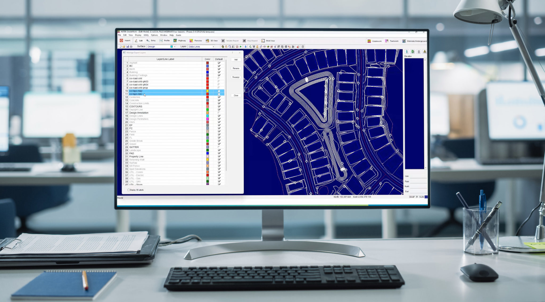
Task: Click the black Y-shaped toolbar icon
Action: coord(254,47)
